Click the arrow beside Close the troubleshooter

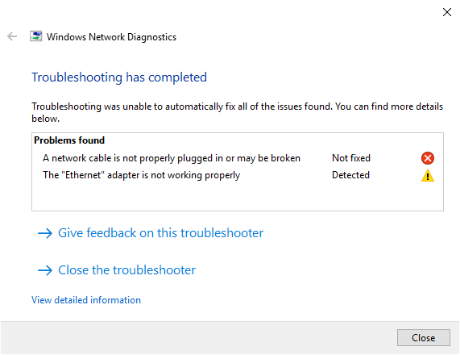[x=45, y=270]
